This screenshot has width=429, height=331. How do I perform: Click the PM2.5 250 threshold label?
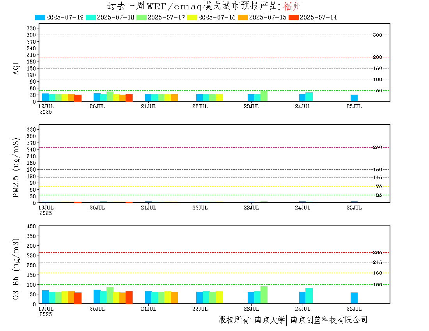click(x=378, y=147)
